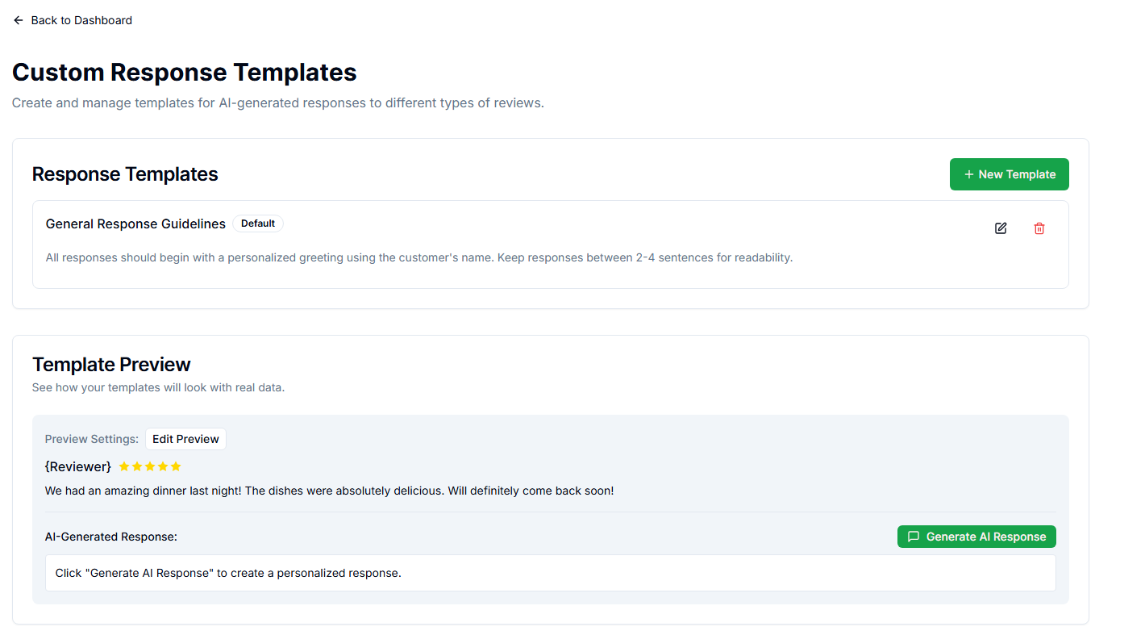The width and height of the screenshot is (1145, 631).
Task: Click the chat bubble icon in Generate AI Response
Action: [x=913, y=536]
